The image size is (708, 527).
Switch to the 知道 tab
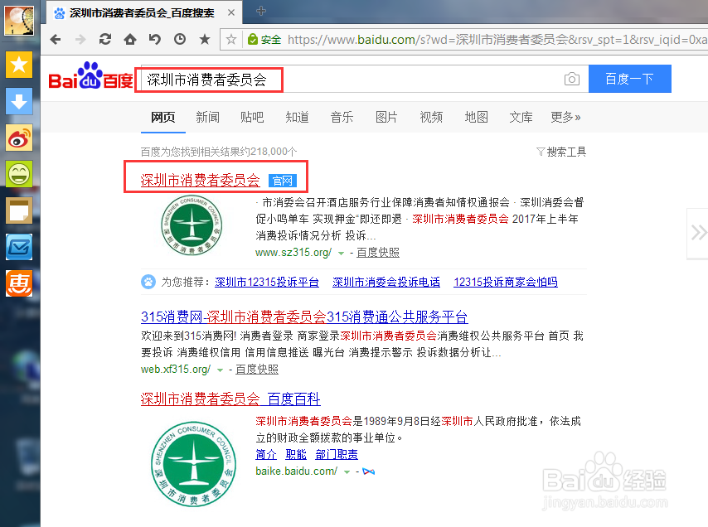coord(297,118)
